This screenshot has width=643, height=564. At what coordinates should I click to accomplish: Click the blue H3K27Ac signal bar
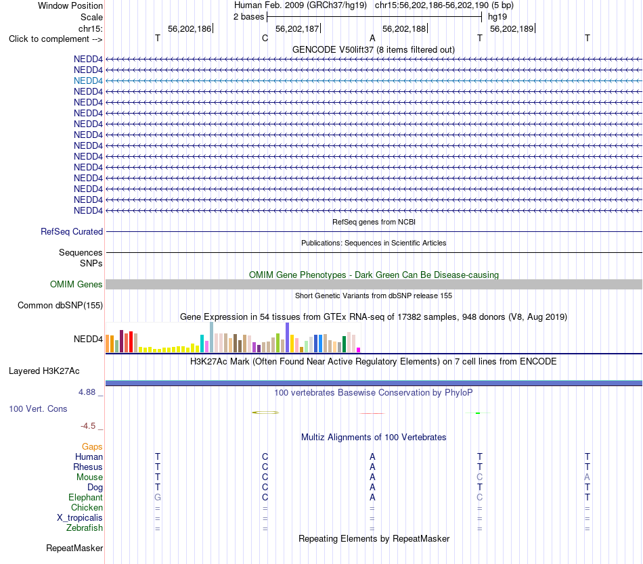[x=374, y=383]
